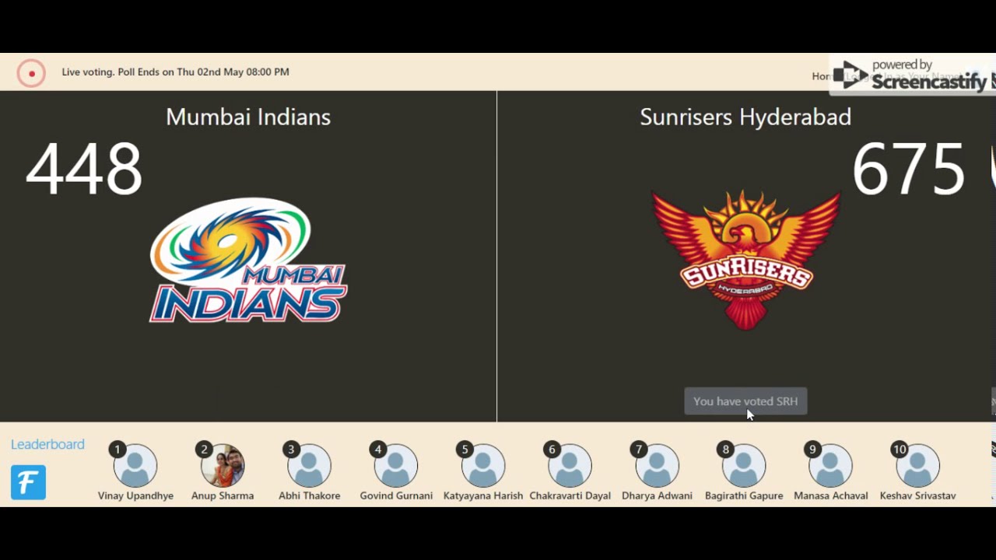Viewport: 996px width, 560px height.
Task: Click the "You have voted SRH" button
Action: (x=745, y=401)
